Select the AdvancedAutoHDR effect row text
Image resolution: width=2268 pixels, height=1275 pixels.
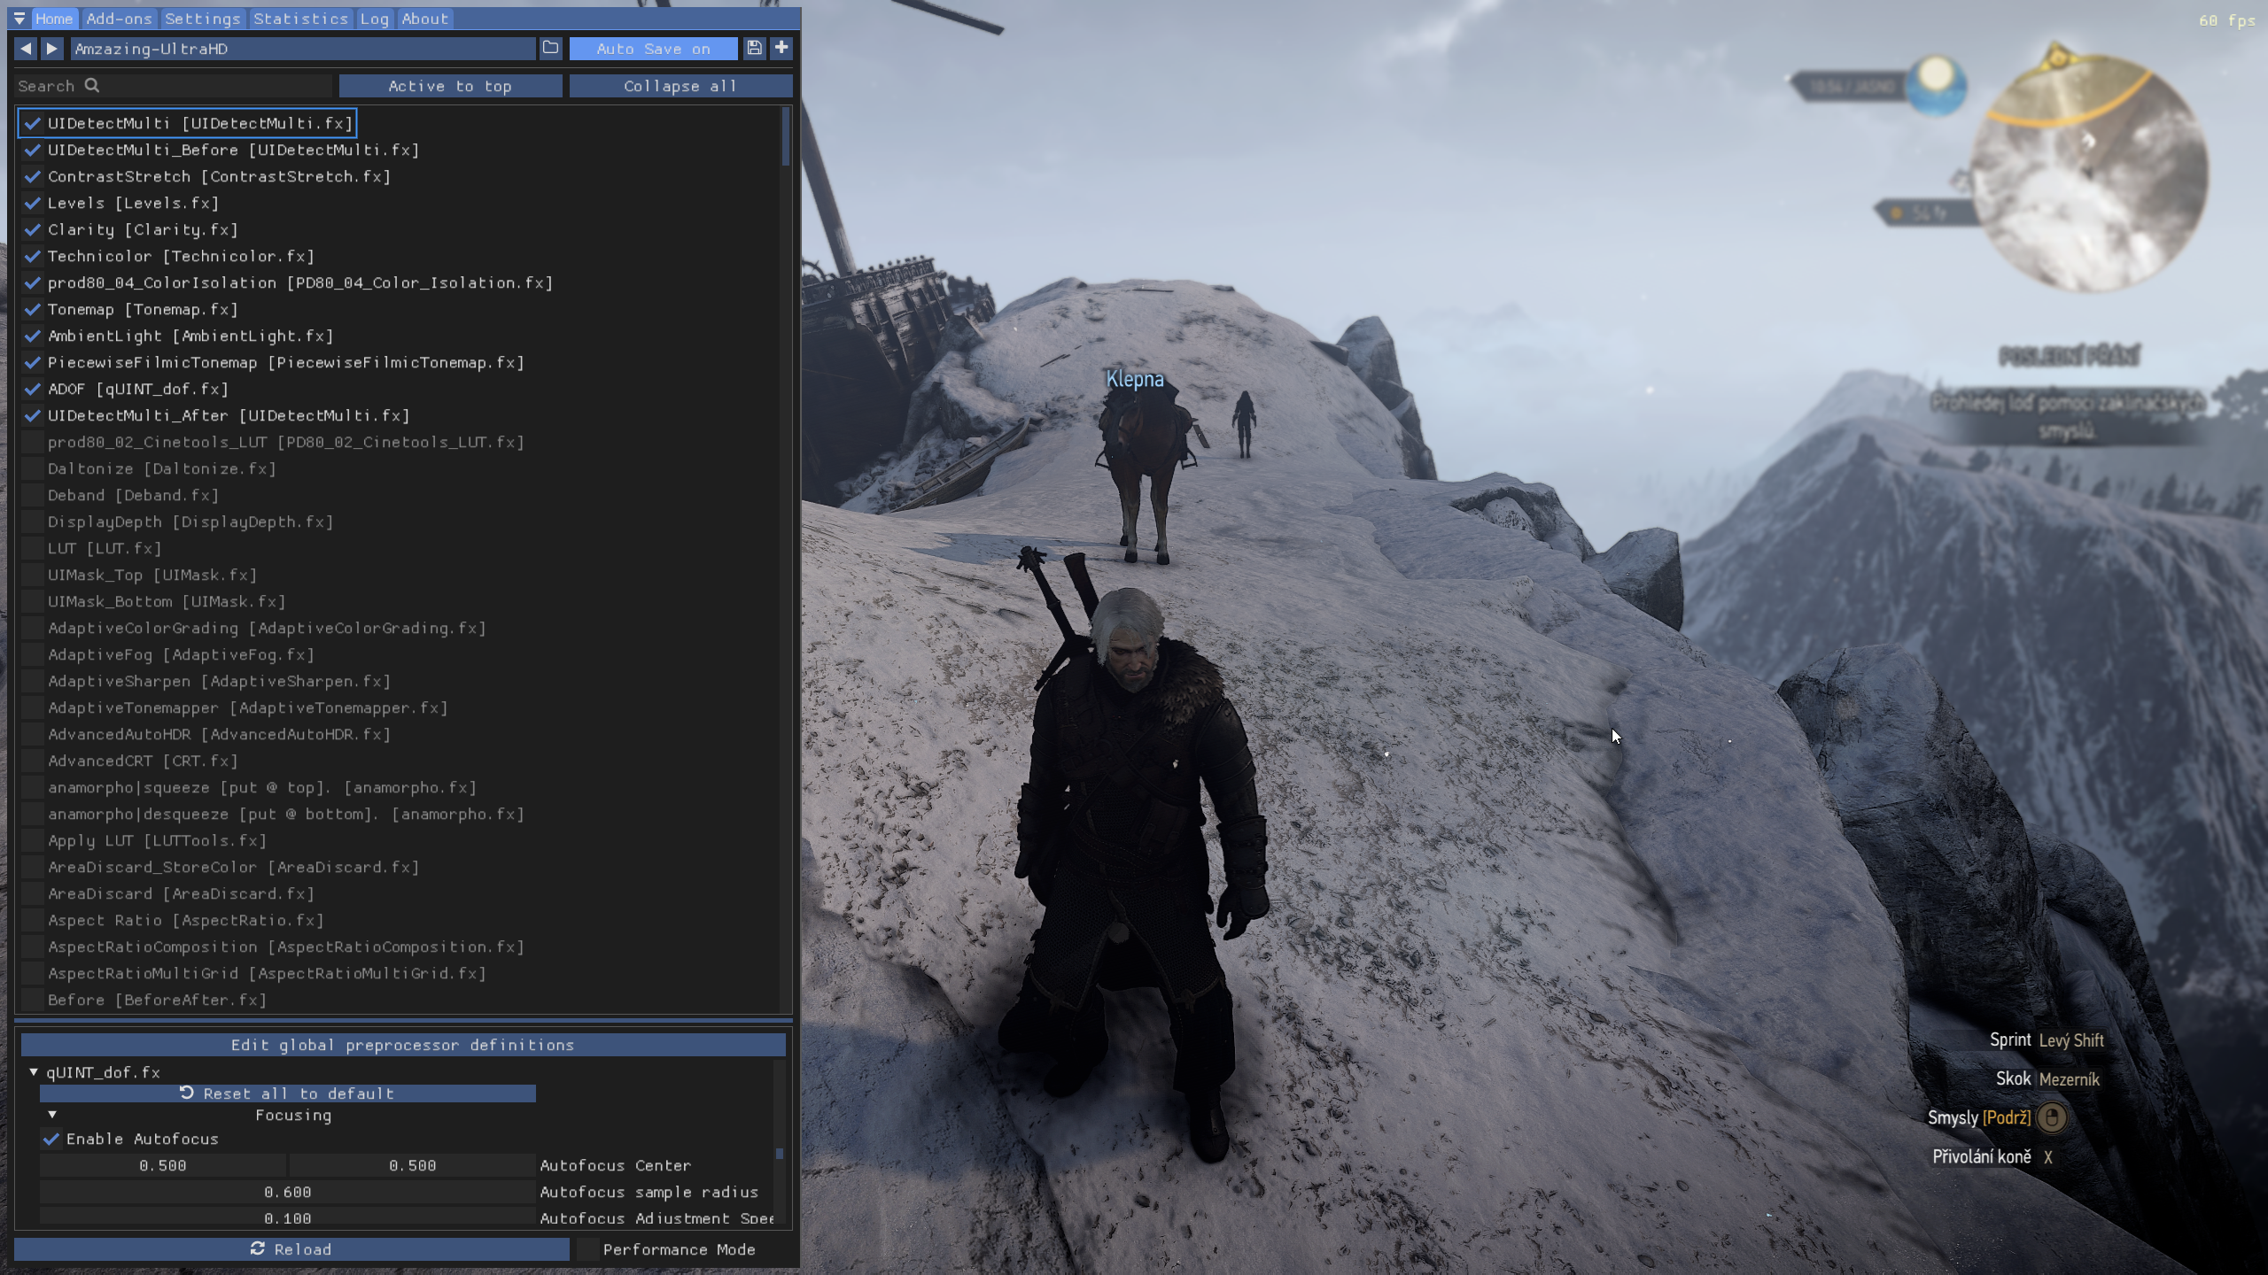(x=219, y=734)
